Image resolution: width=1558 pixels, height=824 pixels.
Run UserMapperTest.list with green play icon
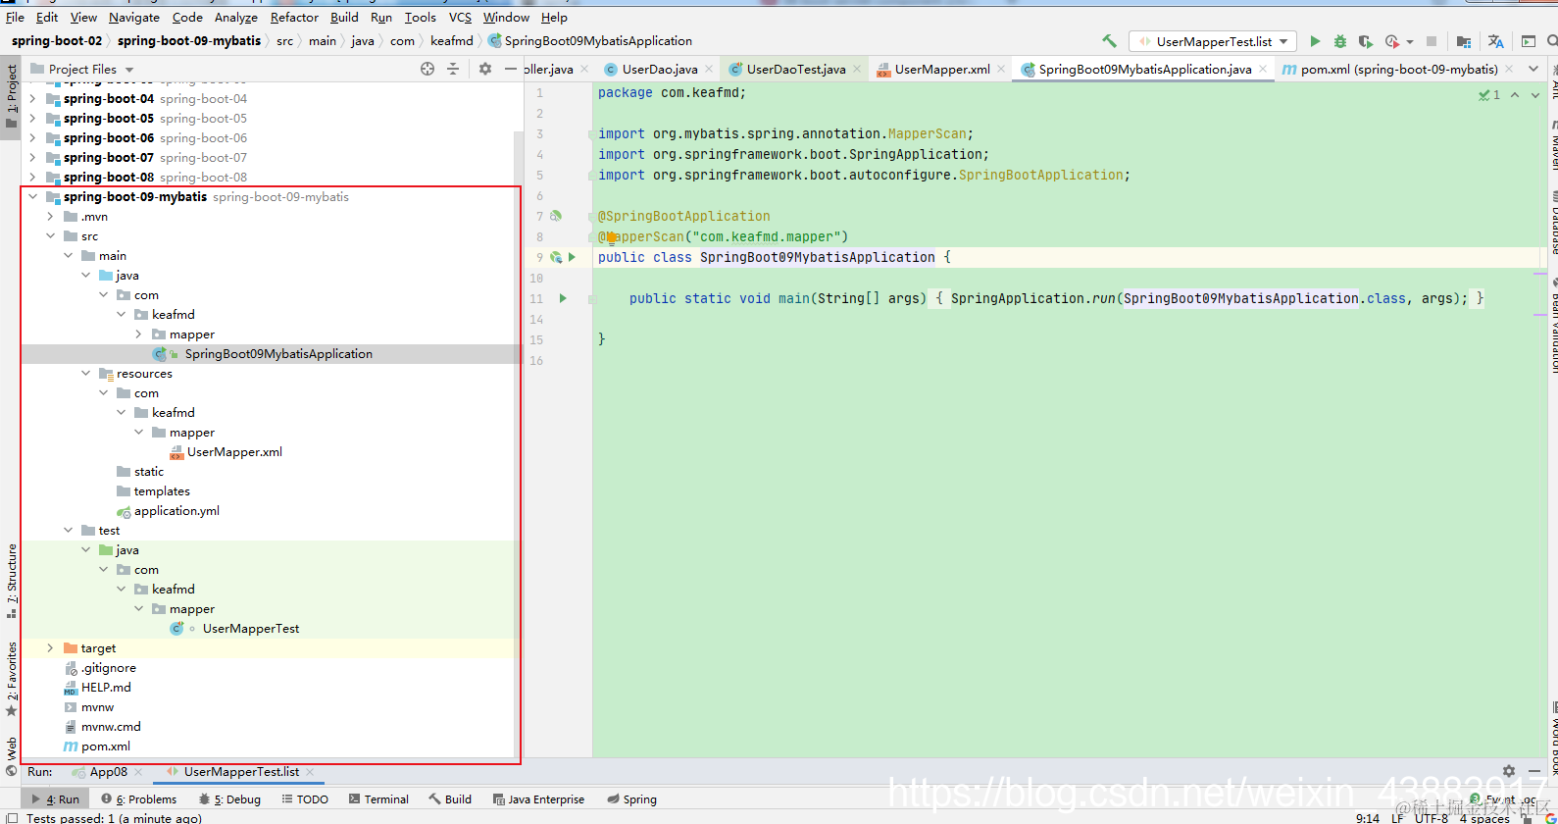tap(1315, 41)
